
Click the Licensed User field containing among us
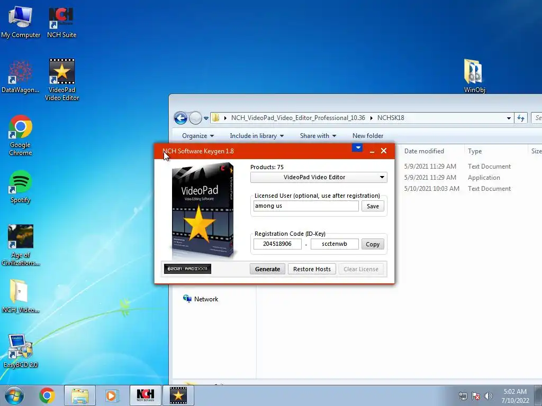[x=306, y=206]
